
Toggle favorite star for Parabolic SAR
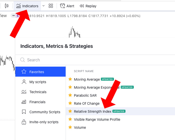(70, 95)
